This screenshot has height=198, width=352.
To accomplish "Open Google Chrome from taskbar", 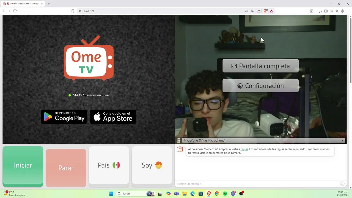I will tap(217, 194).
